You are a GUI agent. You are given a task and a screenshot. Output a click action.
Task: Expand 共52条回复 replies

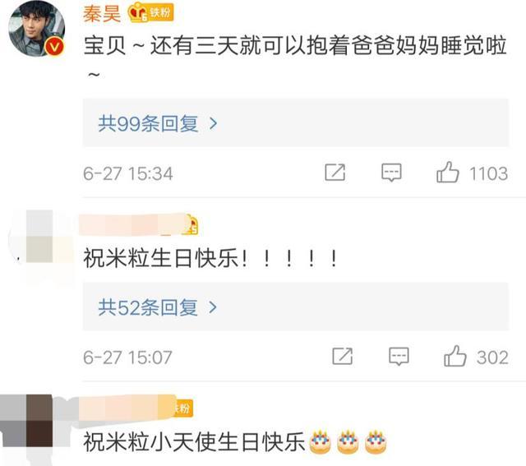(x=296, y=307)
